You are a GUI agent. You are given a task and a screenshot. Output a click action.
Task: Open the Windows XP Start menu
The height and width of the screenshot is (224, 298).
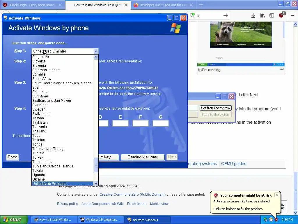(x=13, y=220)
